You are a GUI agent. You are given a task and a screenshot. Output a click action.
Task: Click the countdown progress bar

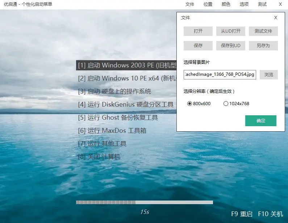click(144, 202)
